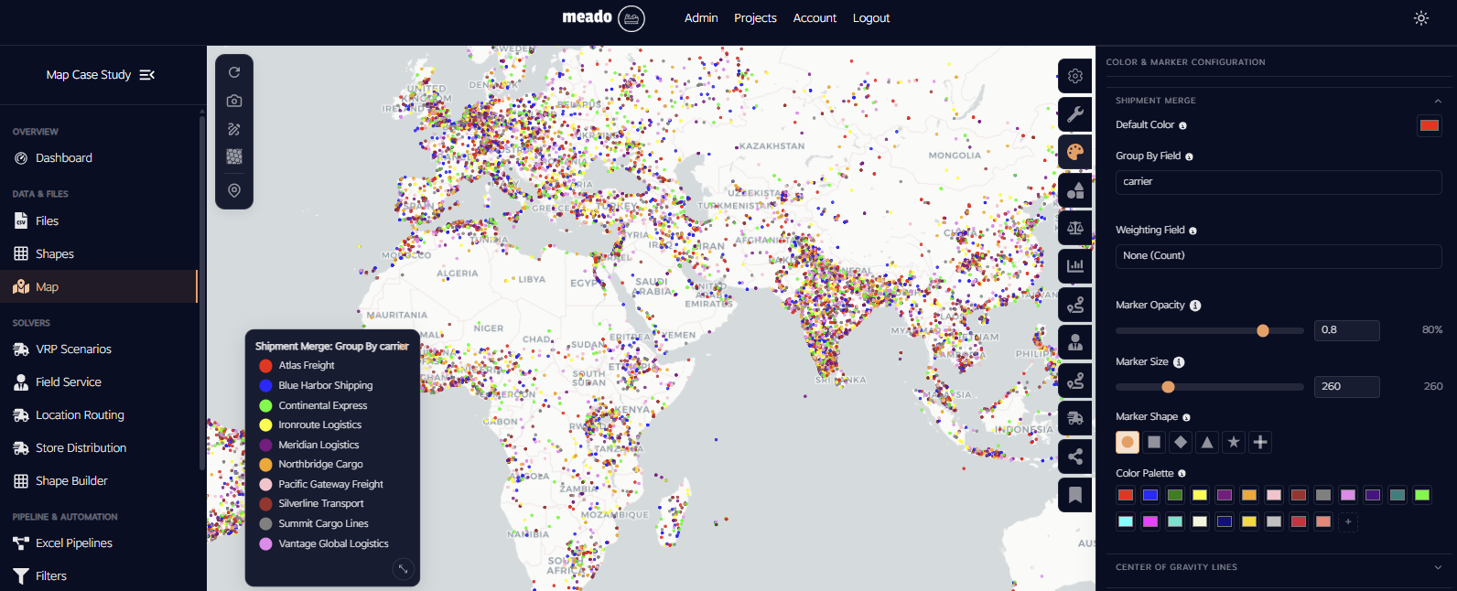This screenshot has width=1457, height=591.
Task: Select the location pin map tool
Action: point(234,190)
